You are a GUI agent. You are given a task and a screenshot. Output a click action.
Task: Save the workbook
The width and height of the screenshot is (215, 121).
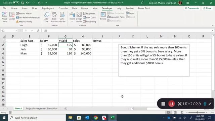click(23, 3)
